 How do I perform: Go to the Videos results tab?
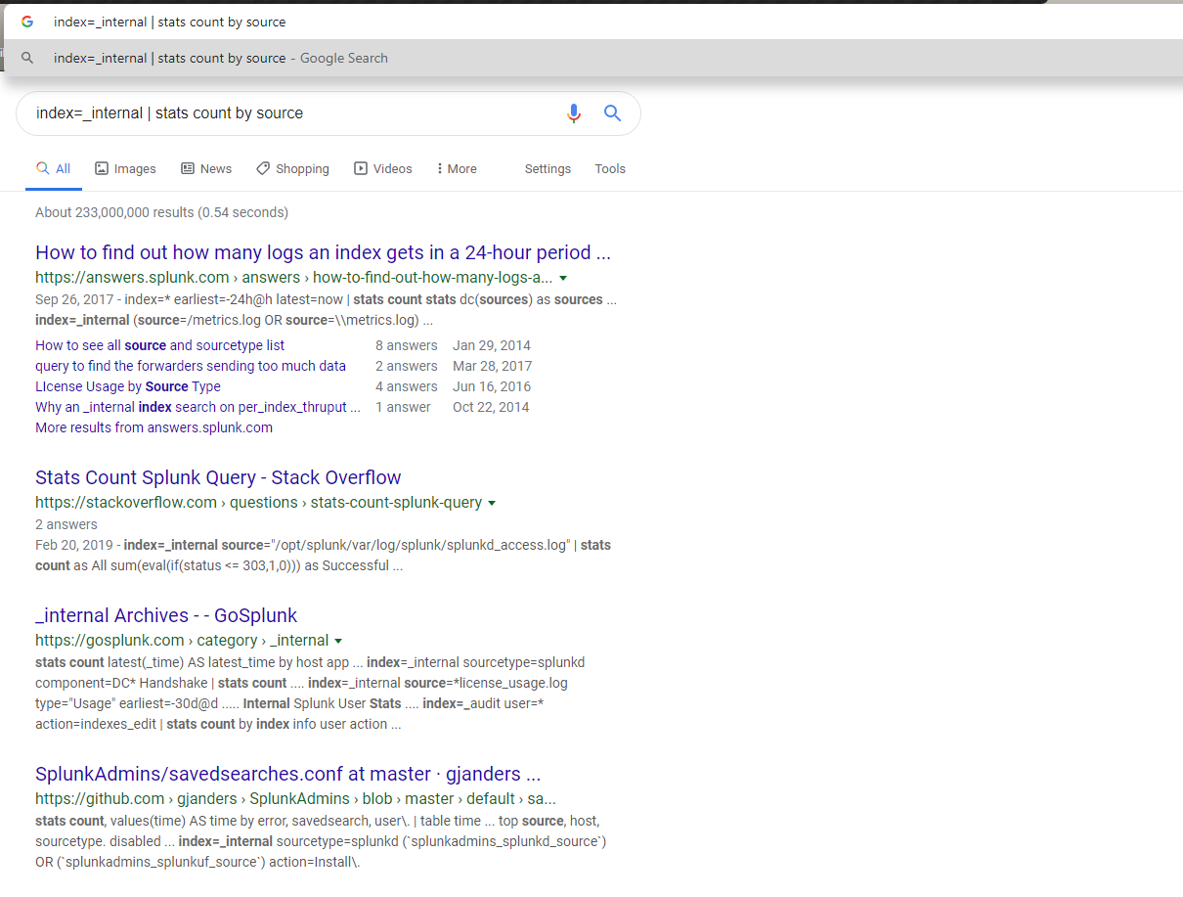pyautogui.click(x=383, y=169)
